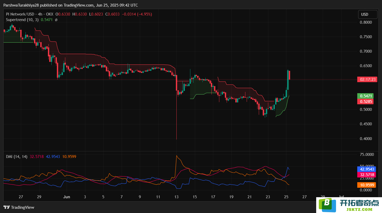Click the blue 42.9543 value in DMI legend
Image resolution: width=382 pixels, height=213 pixels.
tap(53, 157)
